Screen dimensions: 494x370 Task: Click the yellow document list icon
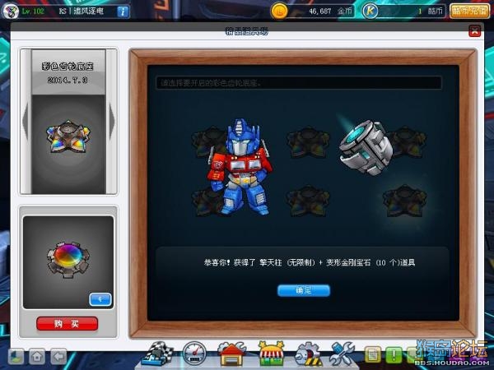[373, 355]
